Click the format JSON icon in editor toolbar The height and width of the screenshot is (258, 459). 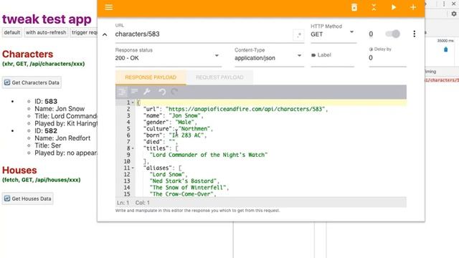click(123, 92)
